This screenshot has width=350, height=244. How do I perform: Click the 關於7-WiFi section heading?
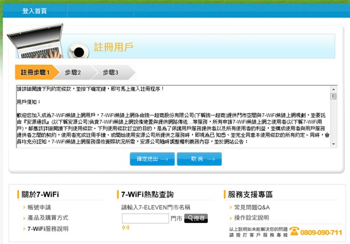40,194
